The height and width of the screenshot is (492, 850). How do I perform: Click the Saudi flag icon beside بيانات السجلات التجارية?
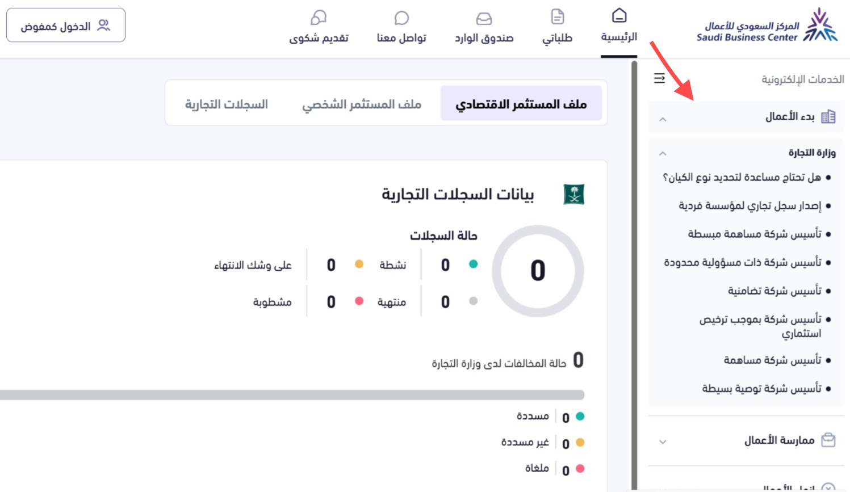click(575, 195)
